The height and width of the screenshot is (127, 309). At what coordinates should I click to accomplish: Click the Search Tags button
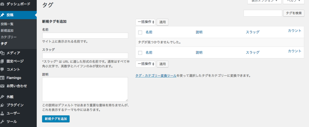click(294, 13)
